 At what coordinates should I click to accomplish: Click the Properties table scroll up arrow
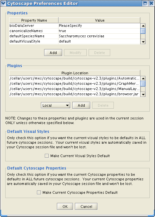(143, 26)
